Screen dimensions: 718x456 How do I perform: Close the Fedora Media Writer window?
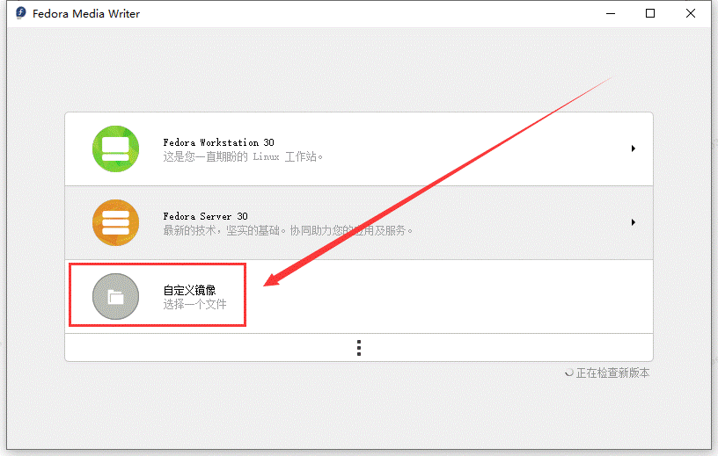point(692,14)
